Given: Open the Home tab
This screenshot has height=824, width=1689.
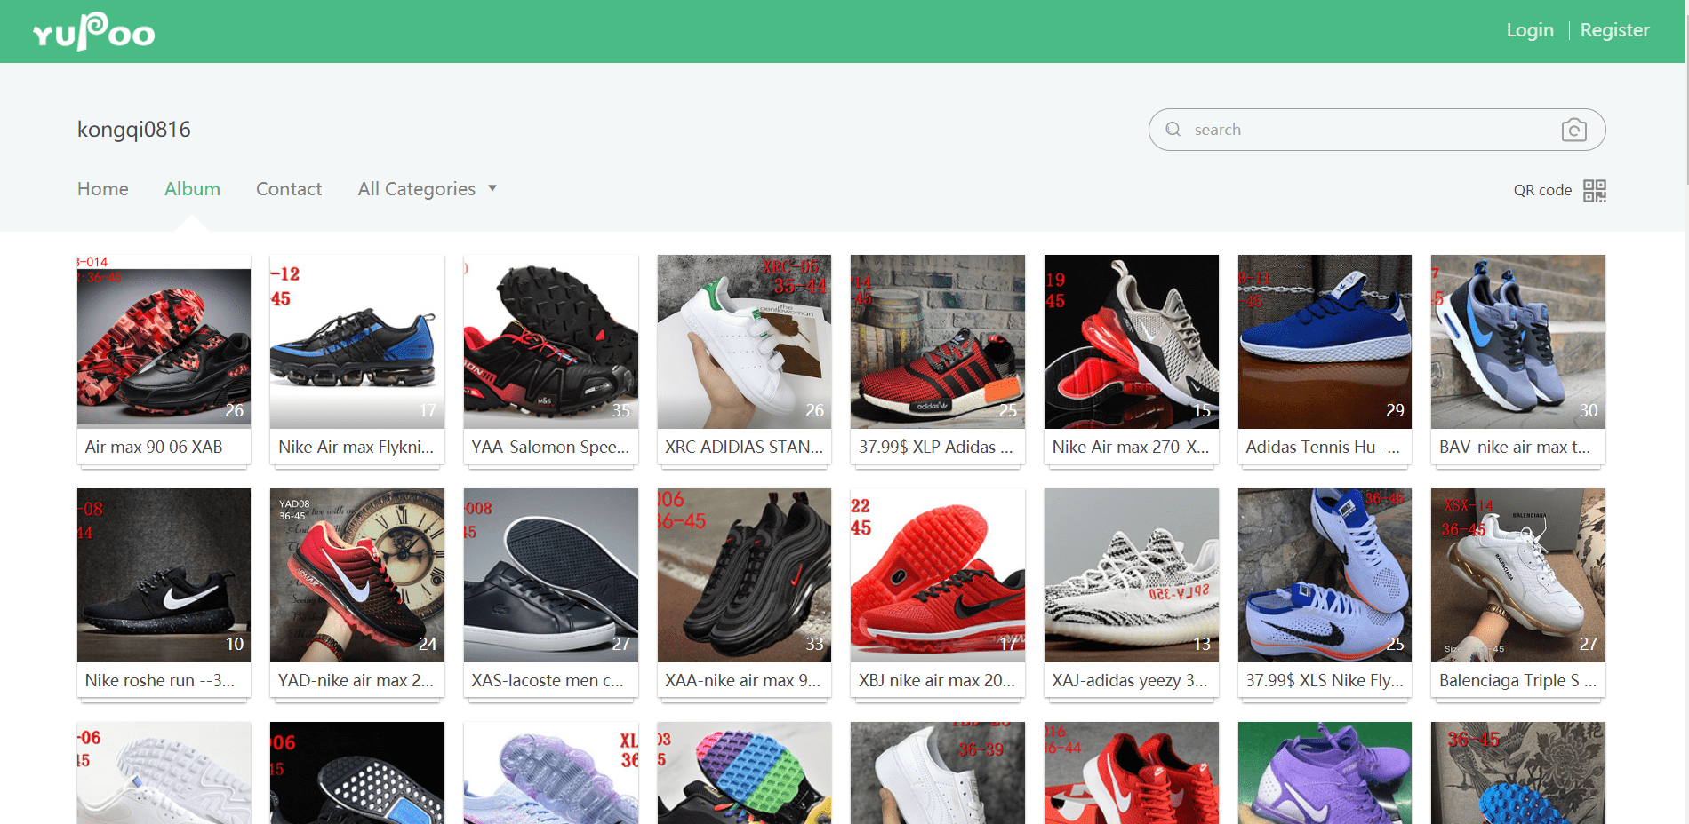Looking at the screenshot, I should click(x=103, y=189).
